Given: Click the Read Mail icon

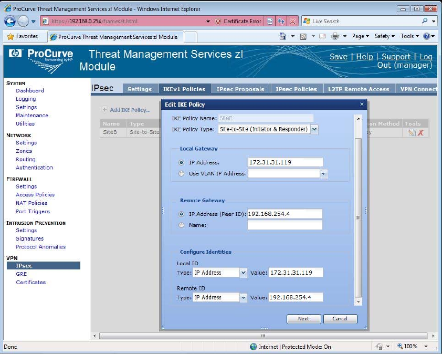Looking at the screenshot, I should coord(322,36).
